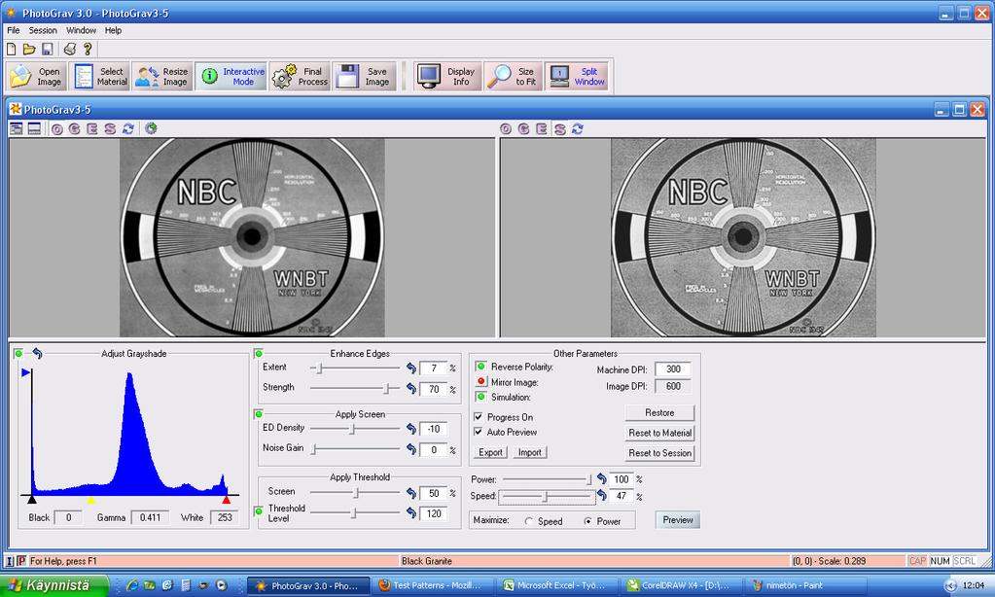Click the left pane 'E' edges view icon
This screenshot has height=597, width=995.
point(92,128)
